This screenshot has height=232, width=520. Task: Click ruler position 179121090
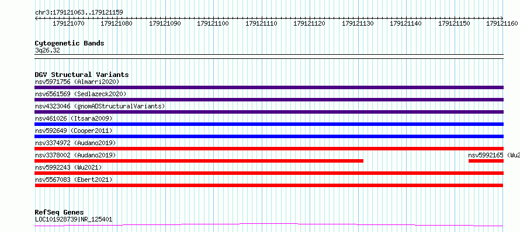coord(165,23)
